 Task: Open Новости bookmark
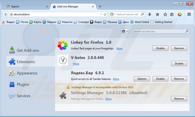[x=65, y=22]
